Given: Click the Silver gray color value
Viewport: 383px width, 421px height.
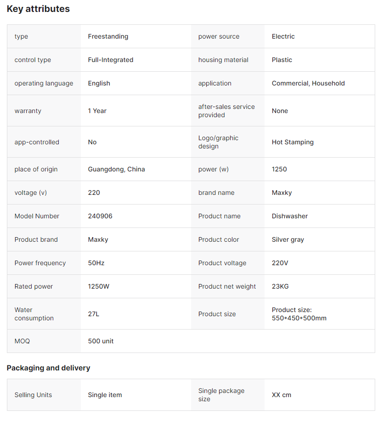Looking at the screenshot, I should 287,239.
